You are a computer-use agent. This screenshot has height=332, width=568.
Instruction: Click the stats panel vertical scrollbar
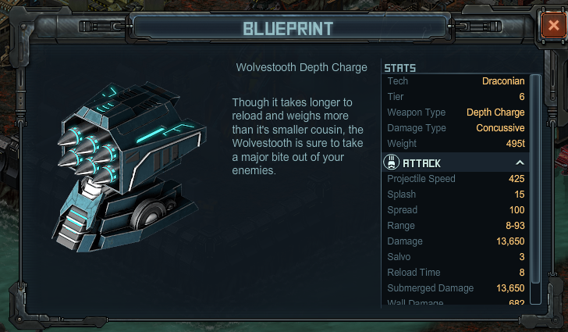point(535,189)
